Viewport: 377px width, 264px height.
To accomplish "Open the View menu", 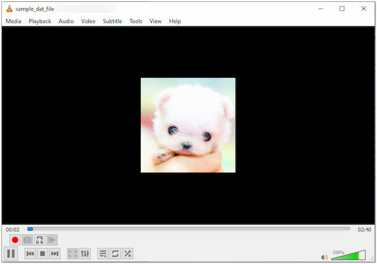I will pos(156,21).
